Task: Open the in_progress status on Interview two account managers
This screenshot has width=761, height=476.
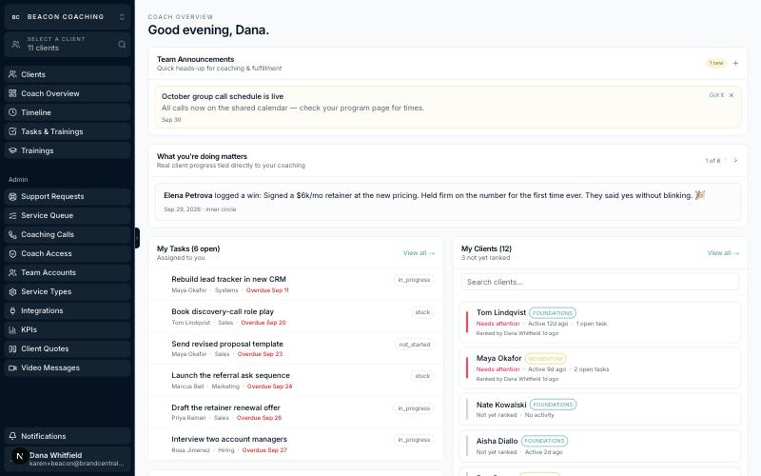Action: tap(414, 440)
